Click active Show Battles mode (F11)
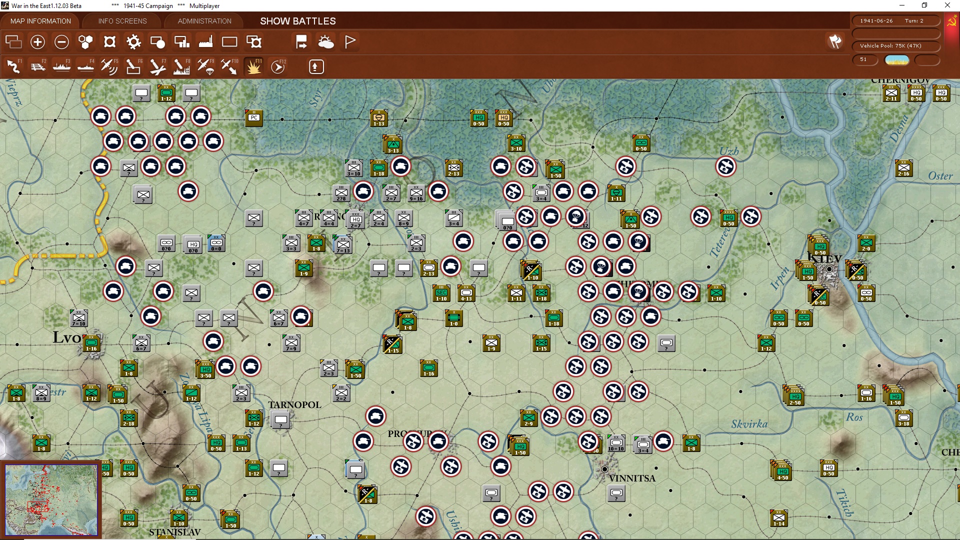Image resolution: width=960 pixels, height=540 pixels. pyautogui.click(x=253, y=66)
